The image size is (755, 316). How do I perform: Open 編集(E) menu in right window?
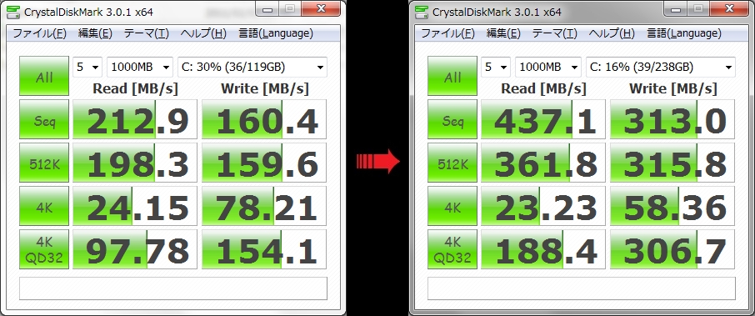[x=503, y=33]
